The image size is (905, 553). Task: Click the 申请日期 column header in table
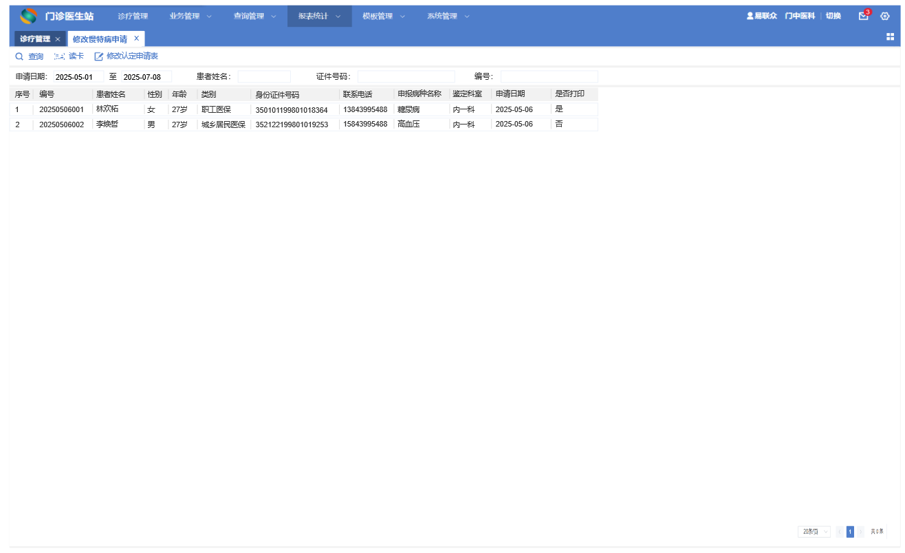[x=510, y=94]
